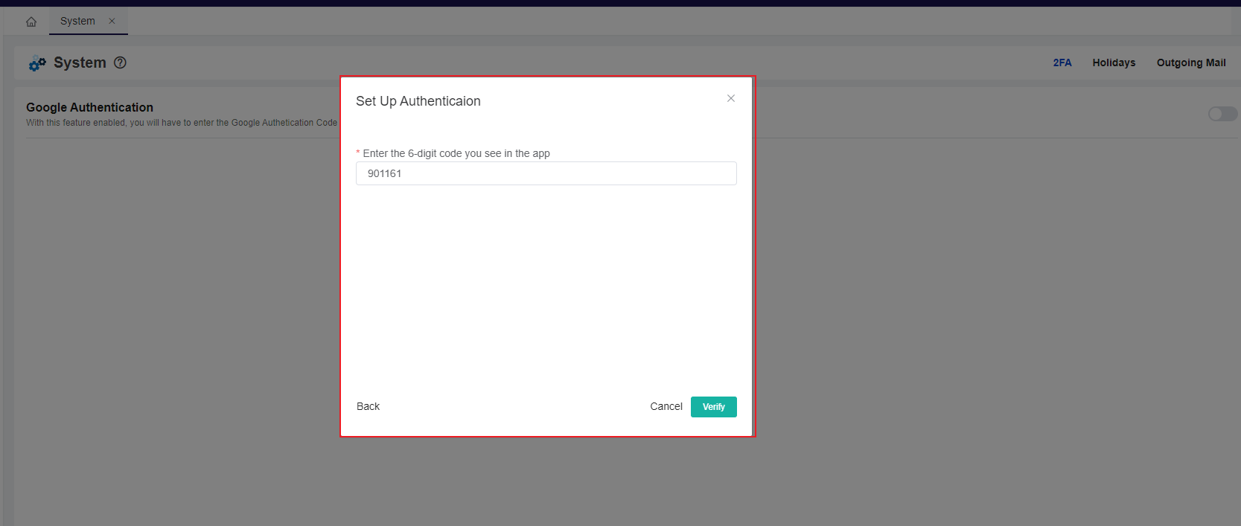1241x526 pixels.
Task: Go to the Holidays section
Action: click(1114, 62)
